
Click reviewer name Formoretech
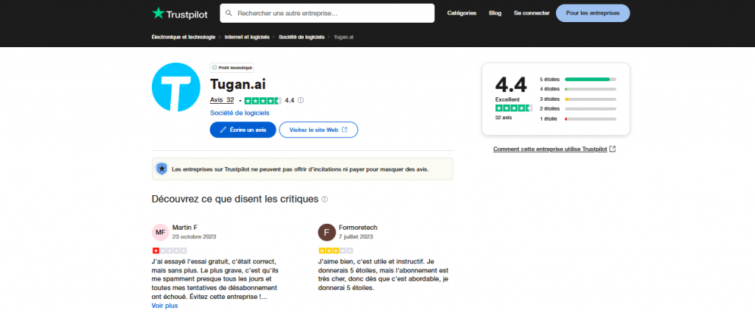tap(358, 228)
